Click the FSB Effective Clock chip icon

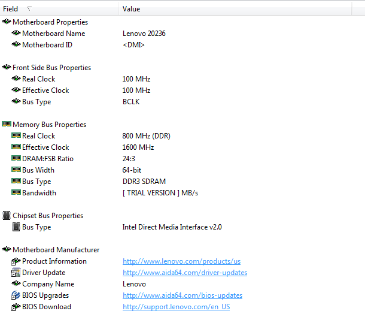(x=16, y=90)
